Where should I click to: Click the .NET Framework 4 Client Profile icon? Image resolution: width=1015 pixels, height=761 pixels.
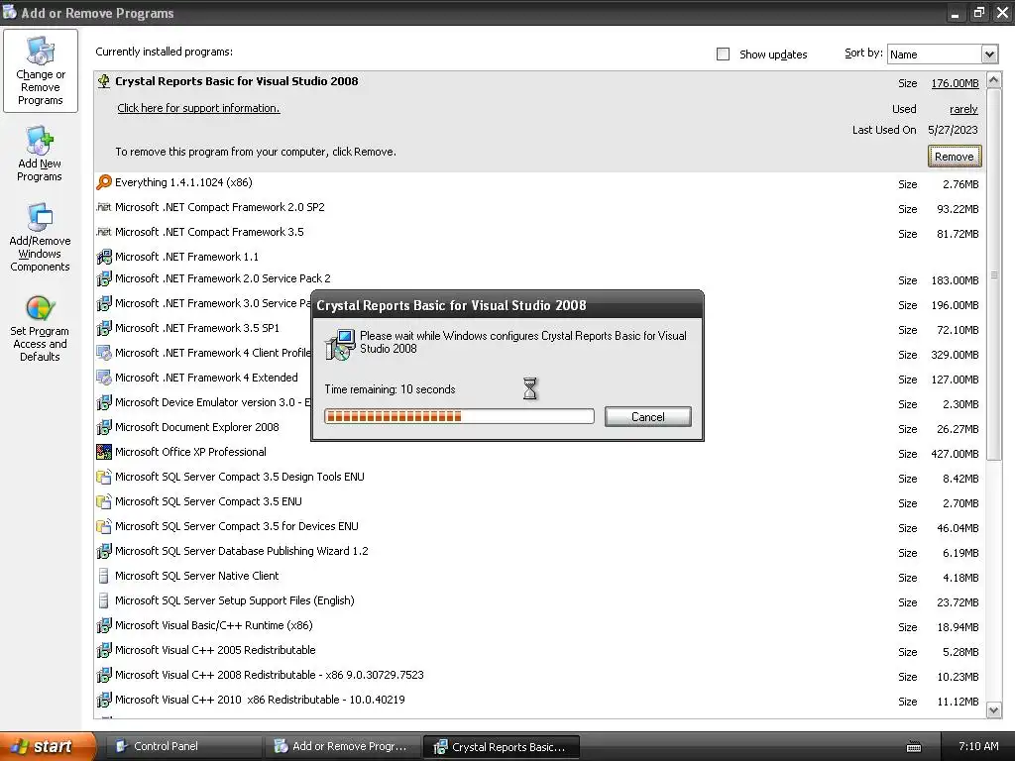pyautogui.click(x=103, y=353)
